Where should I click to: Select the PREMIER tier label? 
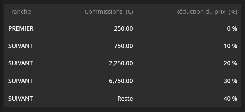tap(21, 28)
